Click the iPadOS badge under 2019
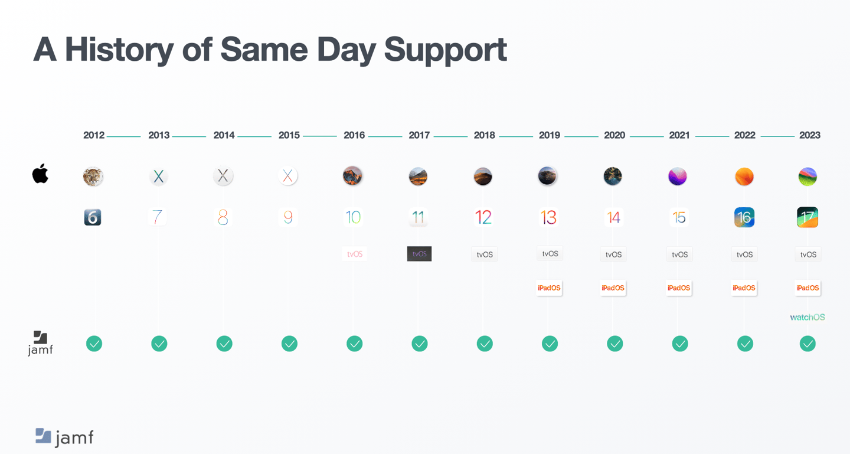This screenshot has width=850, height=454. click(x=549, y=288)
